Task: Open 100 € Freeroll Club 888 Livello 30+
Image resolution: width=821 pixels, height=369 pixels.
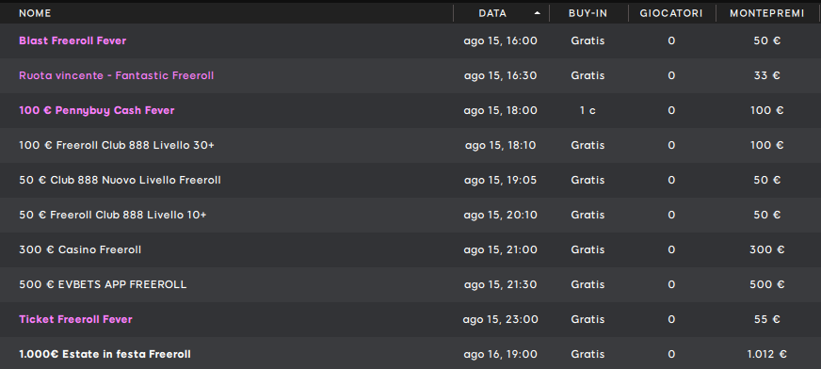Action: pyautogui.click(x=116, y=145)
